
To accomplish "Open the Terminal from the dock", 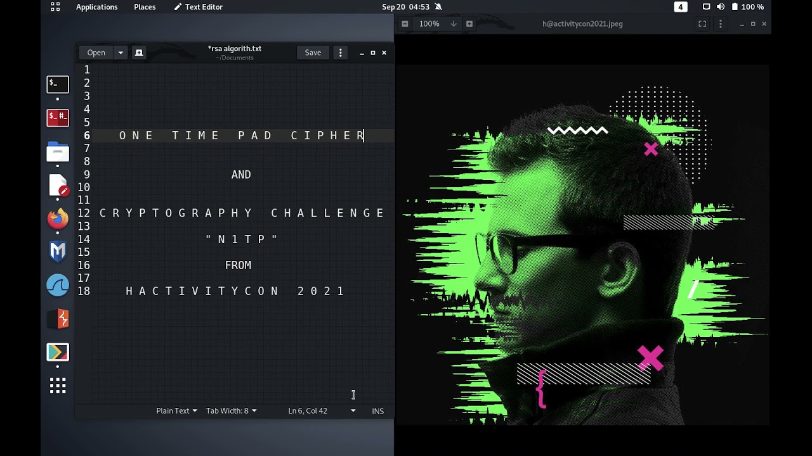I will 58,84.
